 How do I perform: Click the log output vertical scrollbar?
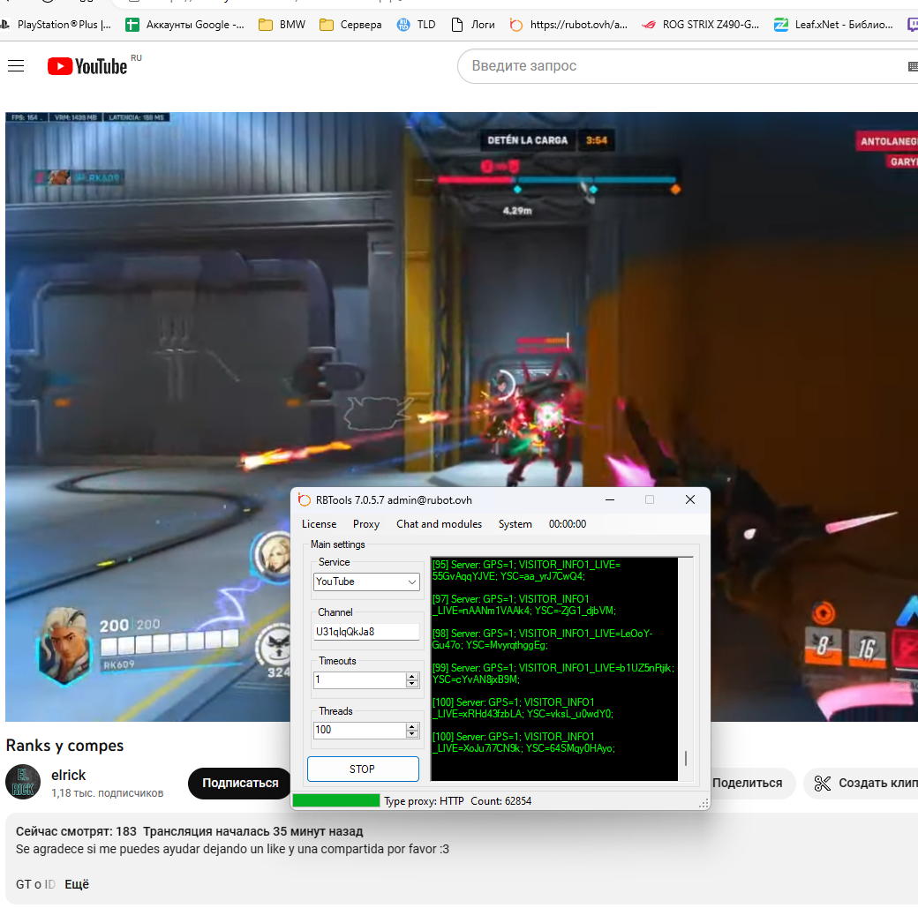coord(686,669)
